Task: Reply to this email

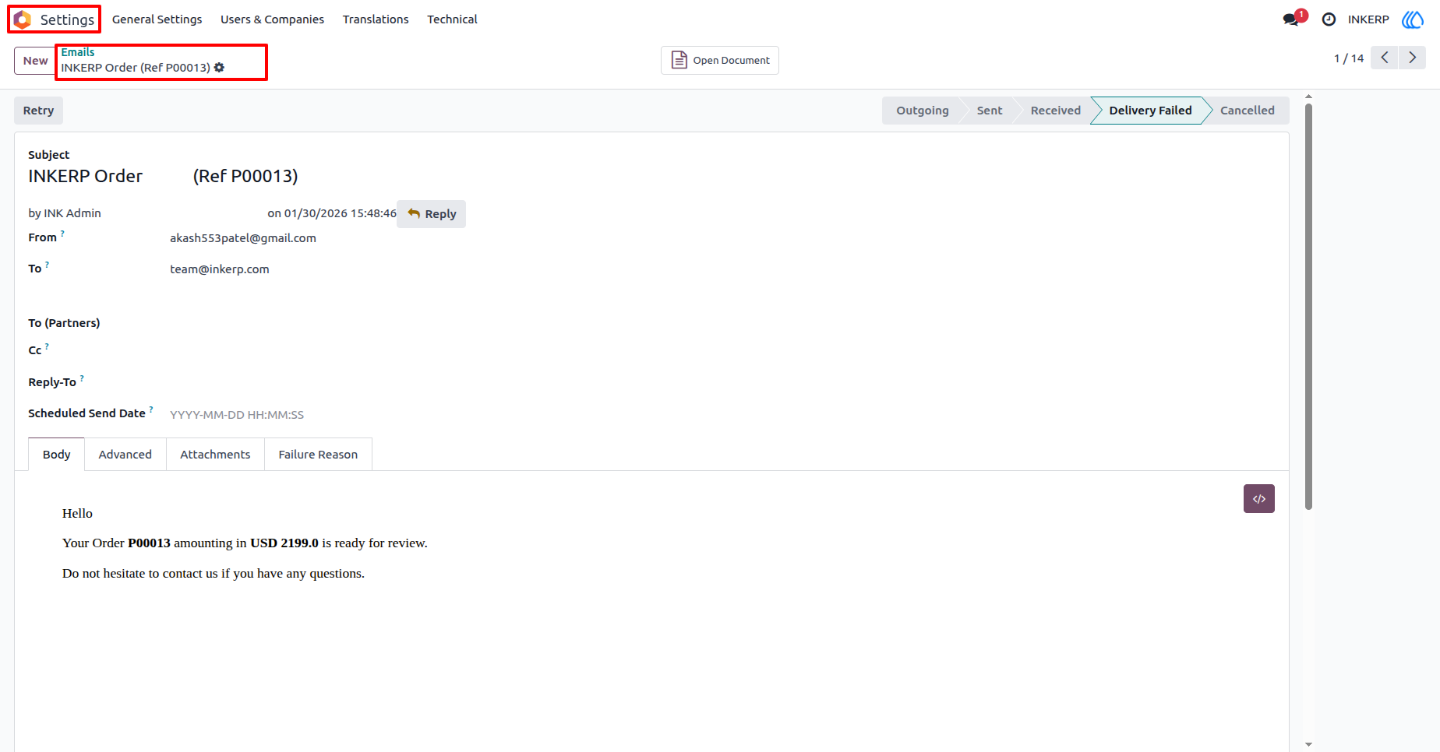Action: click(x=432, y=214)
